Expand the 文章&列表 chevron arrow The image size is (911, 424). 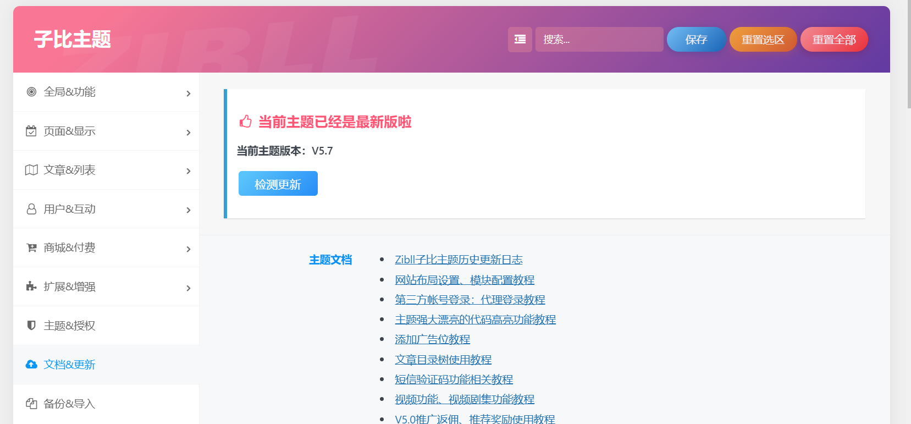188,171
